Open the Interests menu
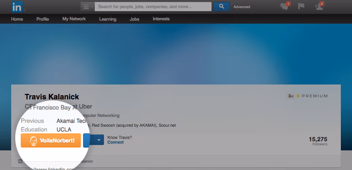The height and width of the screenshot is (170, 352). click(161, 19)
